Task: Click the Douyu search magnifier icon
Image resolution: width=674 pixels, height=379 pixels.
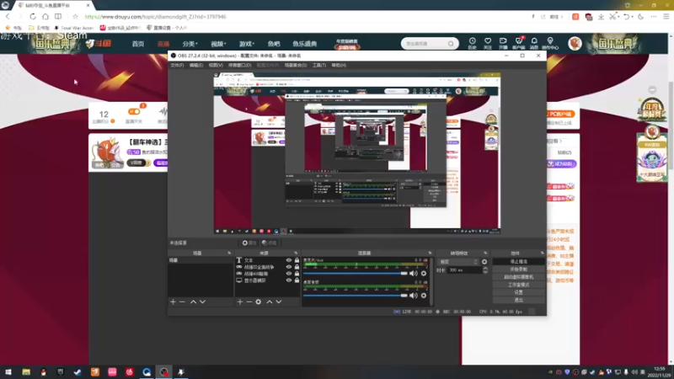Action: [x=451, y=44]
